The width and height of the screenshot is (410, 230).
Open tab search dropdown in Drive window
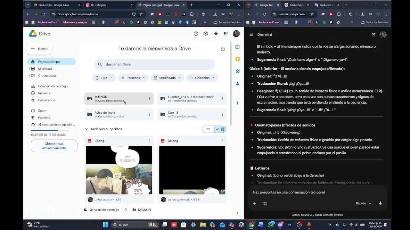pyautogui.click(x=28, y=5)
